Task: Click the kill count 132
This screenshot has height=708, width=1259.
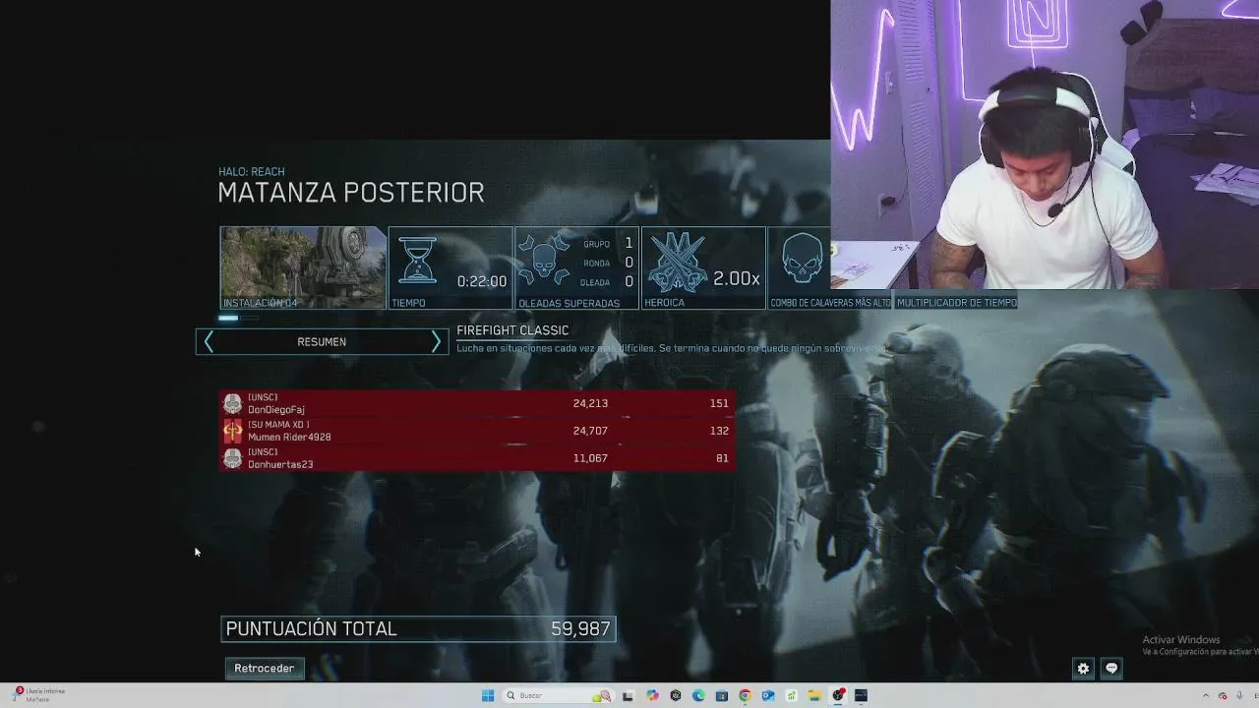Action: click(719, 431)
